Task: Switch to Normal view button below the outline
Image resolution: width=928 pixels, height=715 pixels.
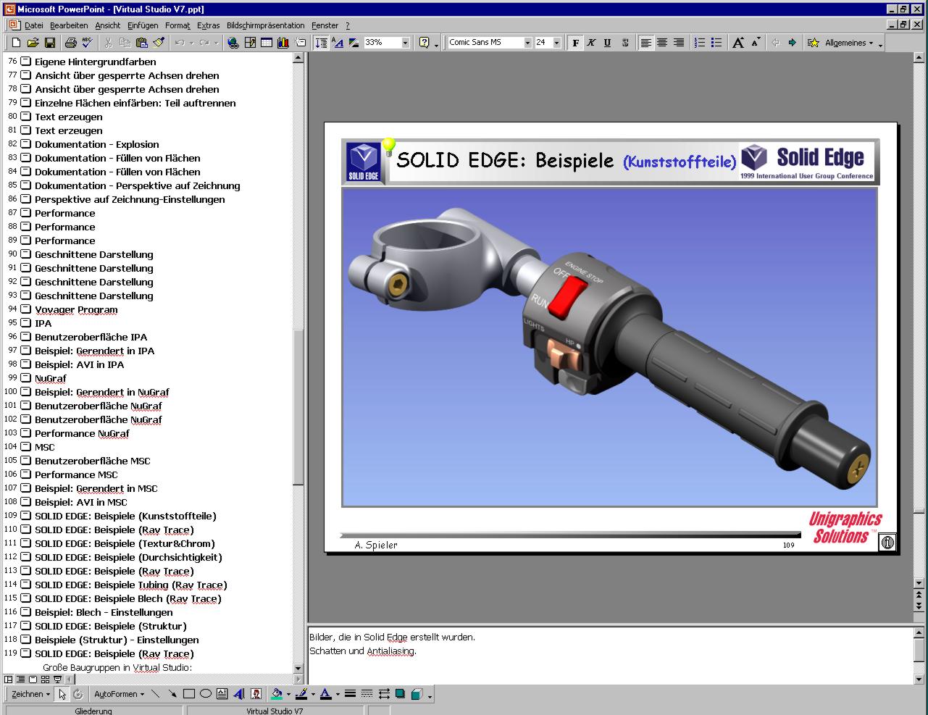Action: pyautogui.click(x=9, y=680)
